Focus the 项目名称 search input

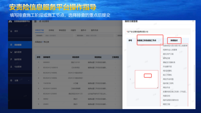(x=99, y=35)
